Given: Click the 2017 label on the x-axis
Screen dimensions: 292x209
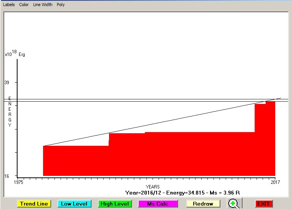Looking at the screenshot, I should point(275,183).
